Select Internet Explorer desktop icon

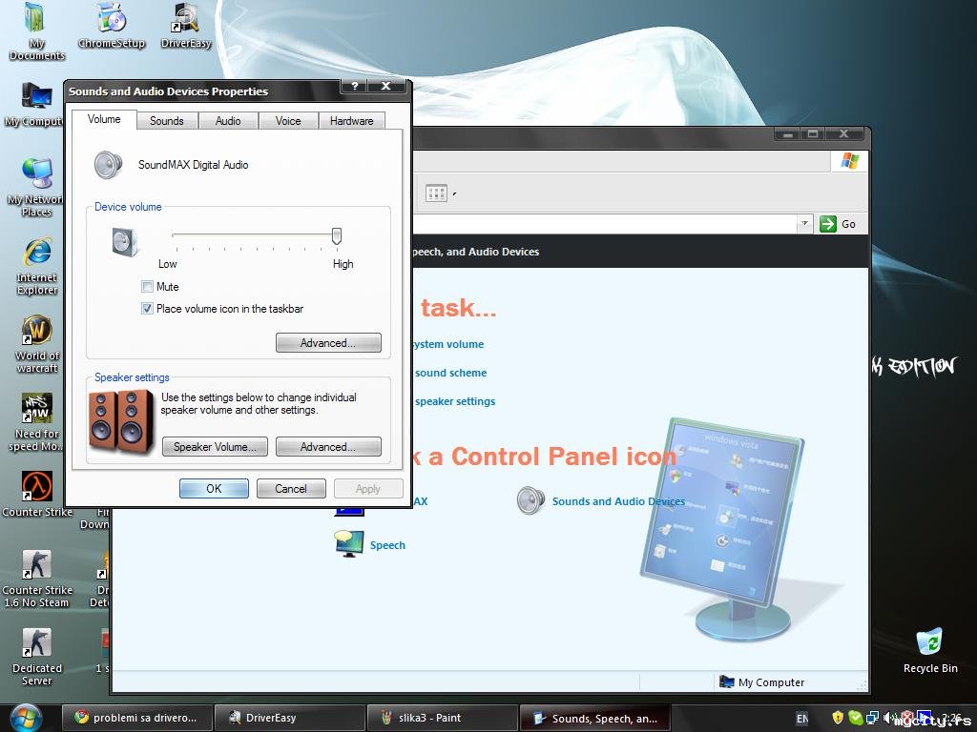tap(37, 266)
